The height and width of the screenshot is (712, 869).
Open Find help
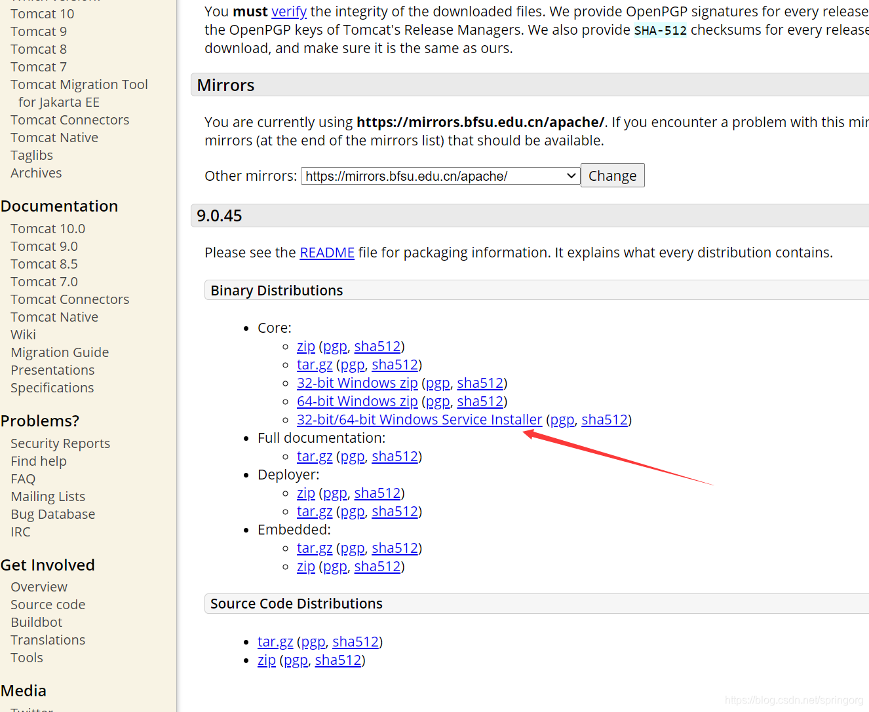(x=39, y=461)
